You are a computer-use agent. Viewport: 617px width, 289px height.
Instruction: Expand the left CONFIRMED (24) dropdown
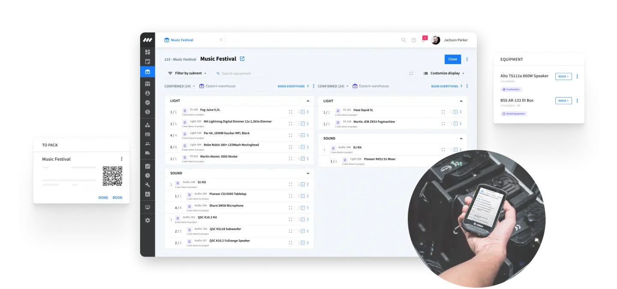point(180,86)
